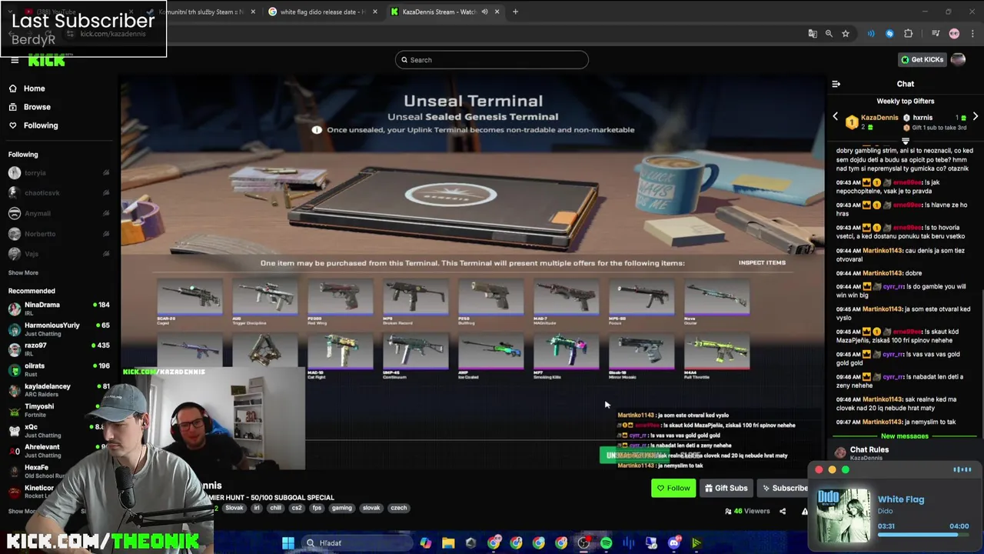Select P250 Bullfrog item
Image resolution: width=984 pixels, height=554 pixels.
490,302
